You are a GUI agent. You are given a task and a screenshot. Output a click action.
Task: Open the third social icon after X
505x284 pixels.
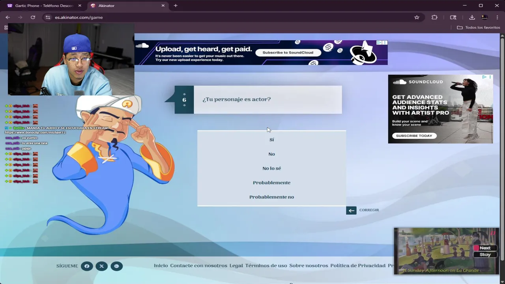pyautogui.click(x=116, y=266)
